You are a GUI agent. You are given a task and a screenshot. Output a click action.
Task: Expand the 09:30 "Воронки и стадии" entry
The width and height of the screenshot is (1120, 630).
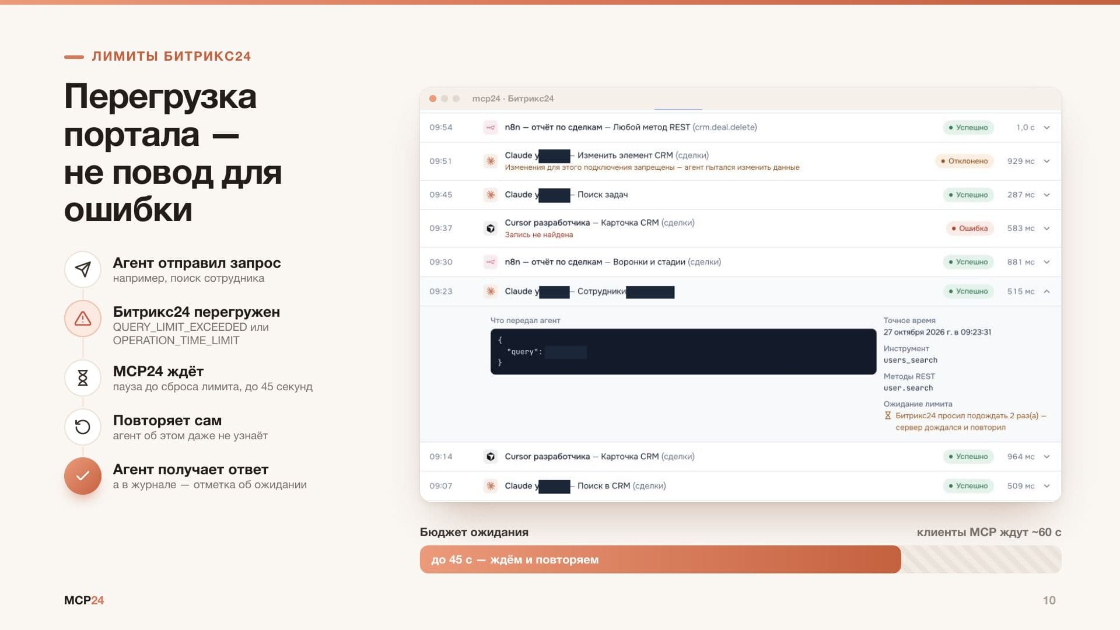[x=1047, y=262]
